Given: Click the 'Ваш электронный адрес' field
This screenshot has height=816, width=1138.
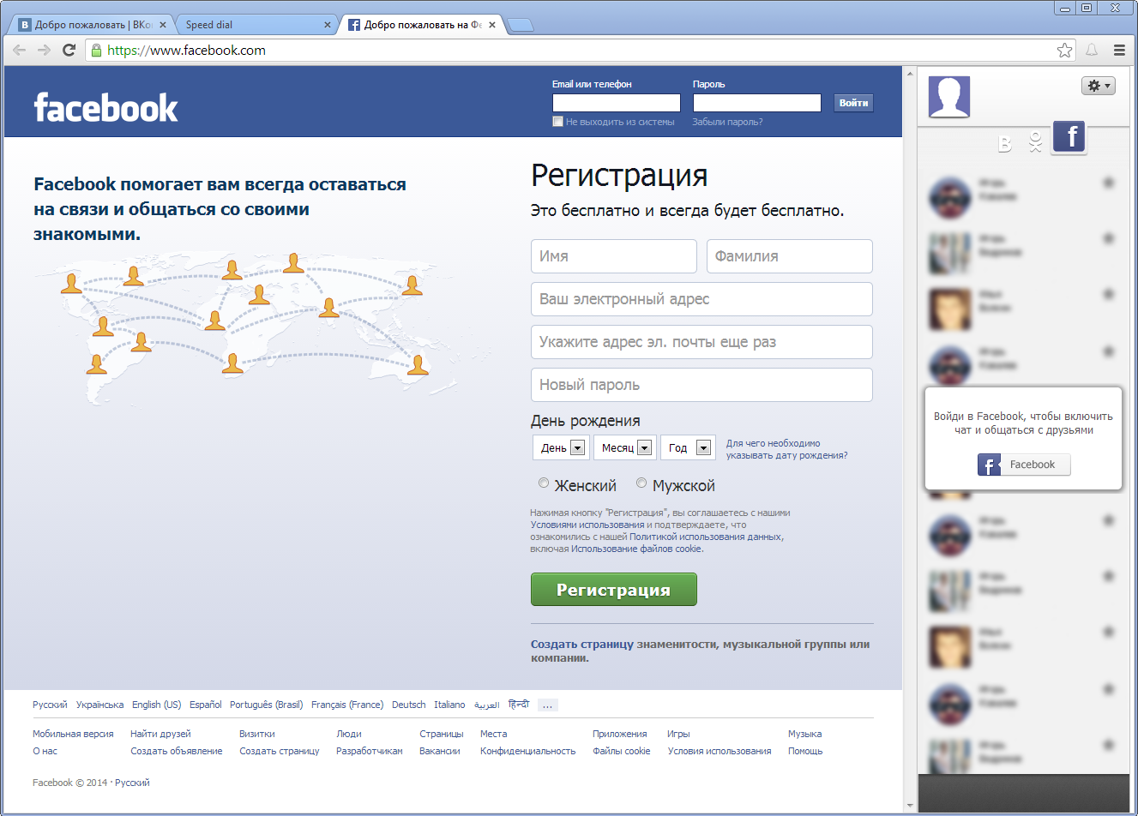Looking at the screenshot, I should click(x=701, y=299).
